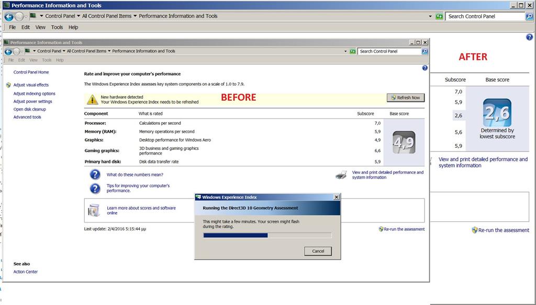Open help via outer window's blue question icon
The width and height of the screenshot is (536, 305).
[x=529, y=37]
